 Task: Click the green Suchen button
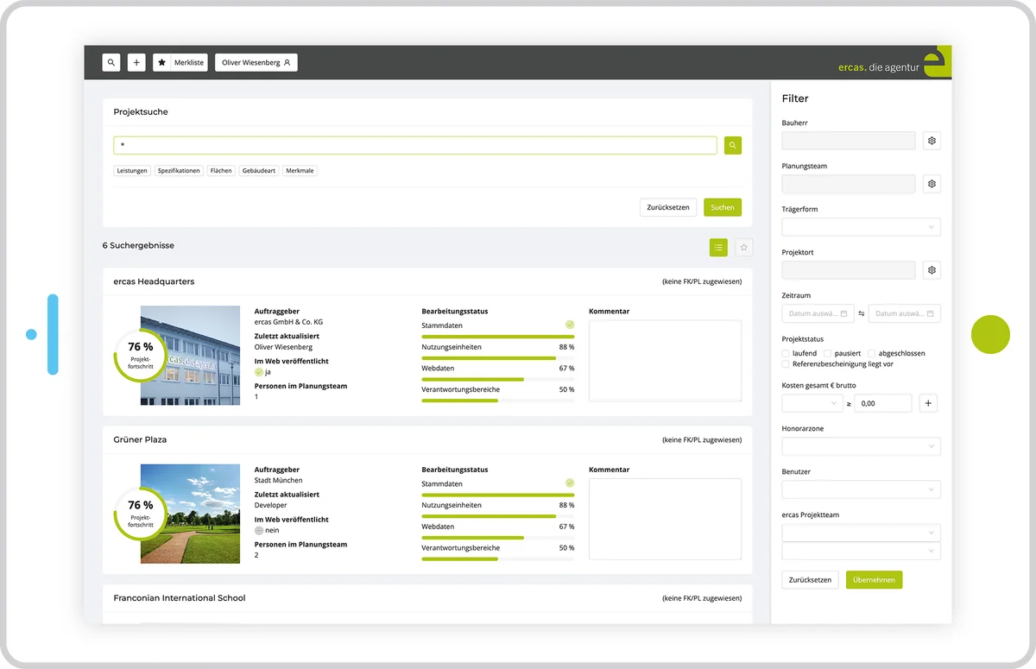(x=722, y=207)
